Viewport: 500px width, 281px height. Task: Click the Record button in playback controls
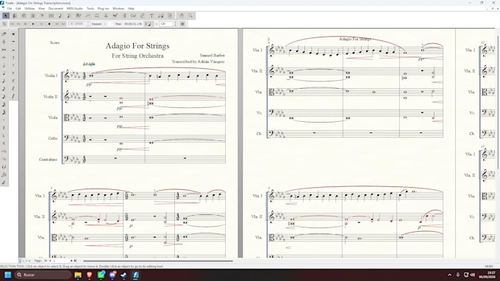point(49,24)
